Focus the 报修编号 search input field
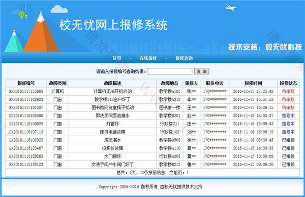305x197 pixels. click(x=170, y=71)
